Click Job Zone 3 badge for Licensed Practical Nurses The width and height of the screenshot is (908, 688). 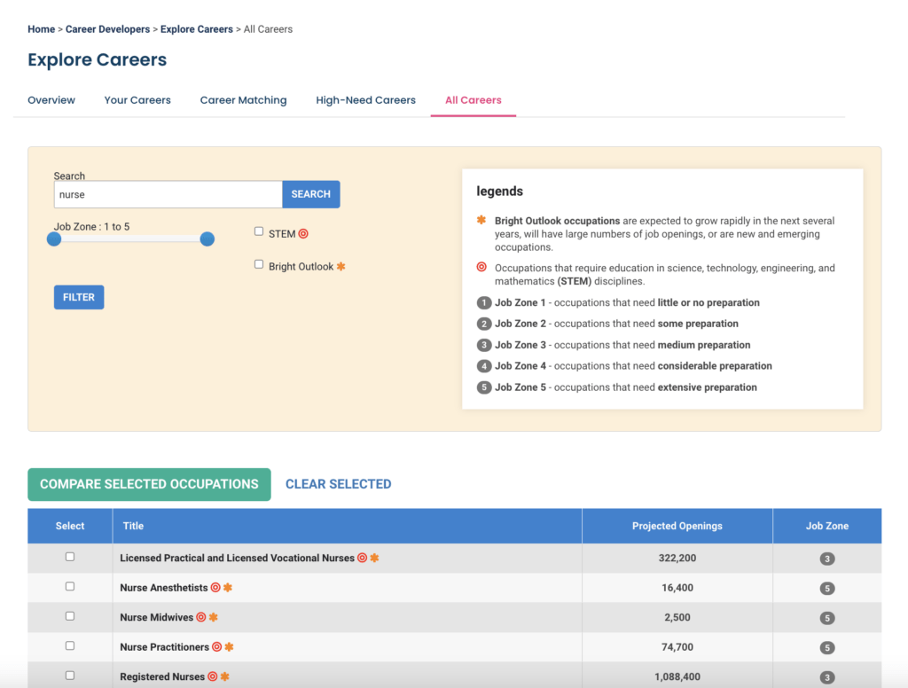(826, 559)
